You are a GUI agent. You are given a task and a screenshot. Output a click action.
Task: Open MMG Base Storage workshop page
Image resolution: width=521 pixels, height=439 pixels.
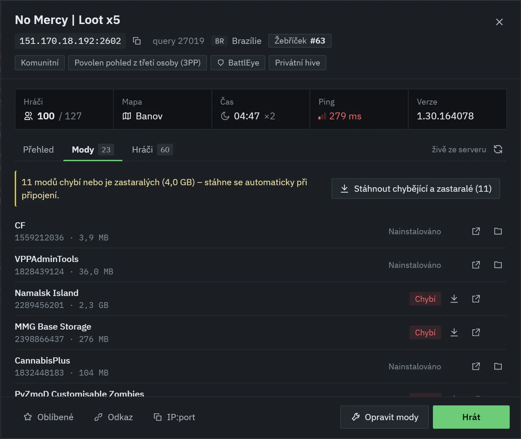(x=476, y=332)
